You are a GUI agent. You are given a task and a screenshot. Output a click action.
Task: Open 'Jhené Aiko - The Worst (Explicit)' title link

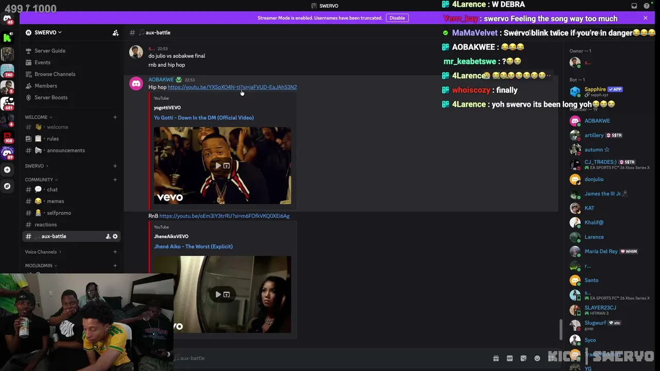193,246
